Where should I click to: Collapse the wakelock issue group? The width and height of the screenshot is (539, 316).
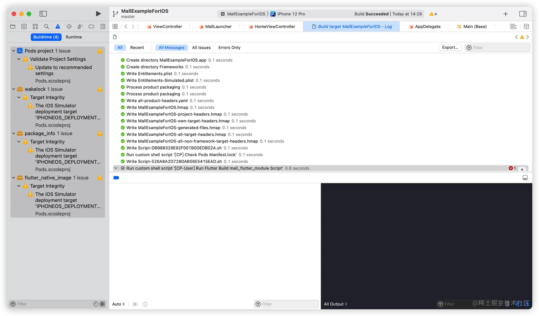[14, 89]
